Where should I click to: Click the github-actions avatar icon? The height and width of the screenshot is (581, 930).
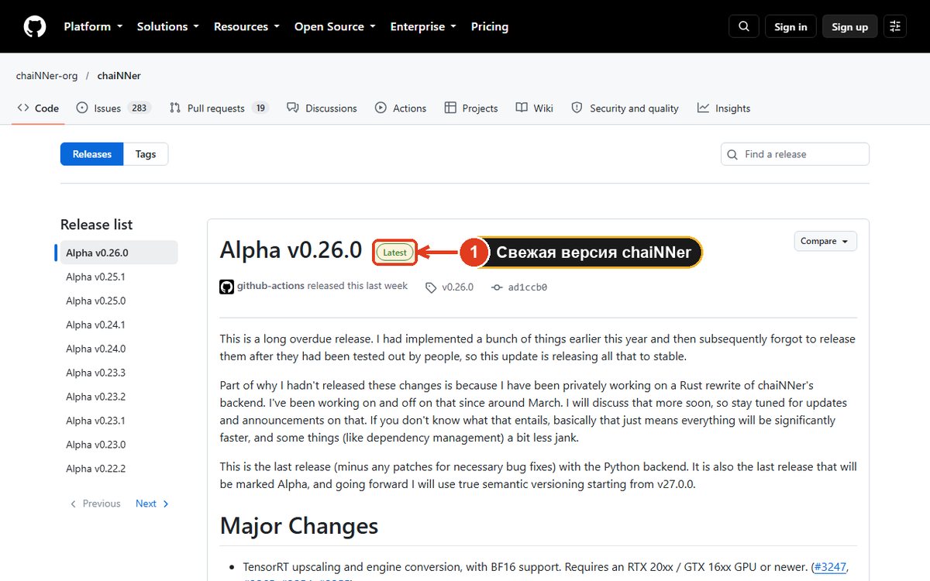coord(226,287)
